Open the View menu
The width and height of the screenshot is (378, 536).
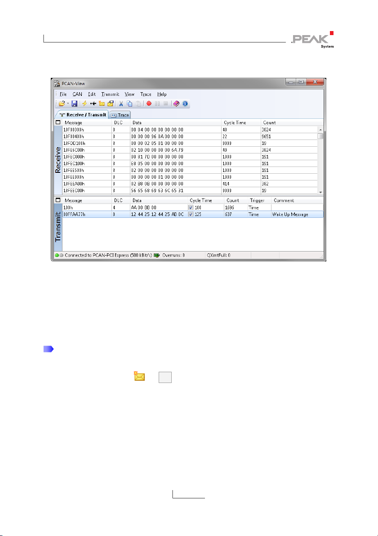point(129,95)
